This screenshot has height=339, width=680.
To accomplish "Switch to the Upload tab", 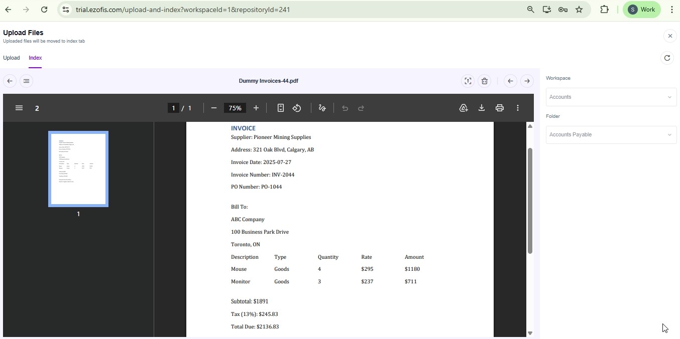I will [x=12, y=58].
